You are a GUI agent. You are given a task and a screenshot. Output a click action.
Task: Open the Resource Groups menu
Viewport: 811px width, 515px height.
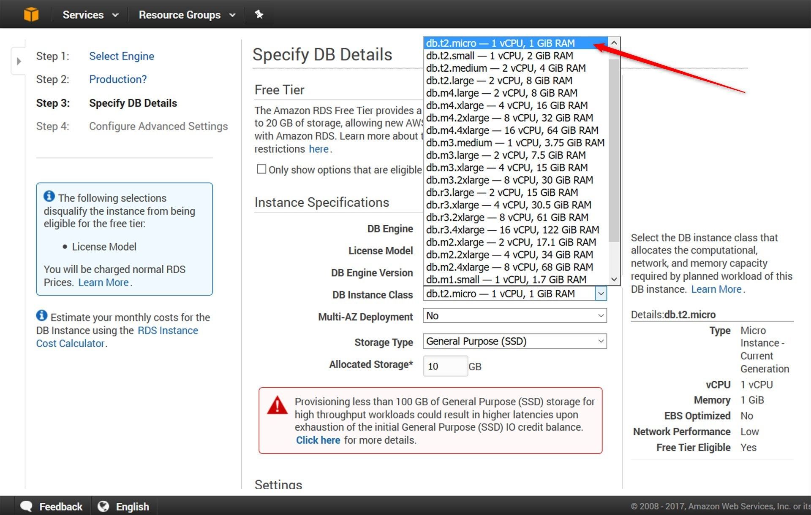point(187,15)
